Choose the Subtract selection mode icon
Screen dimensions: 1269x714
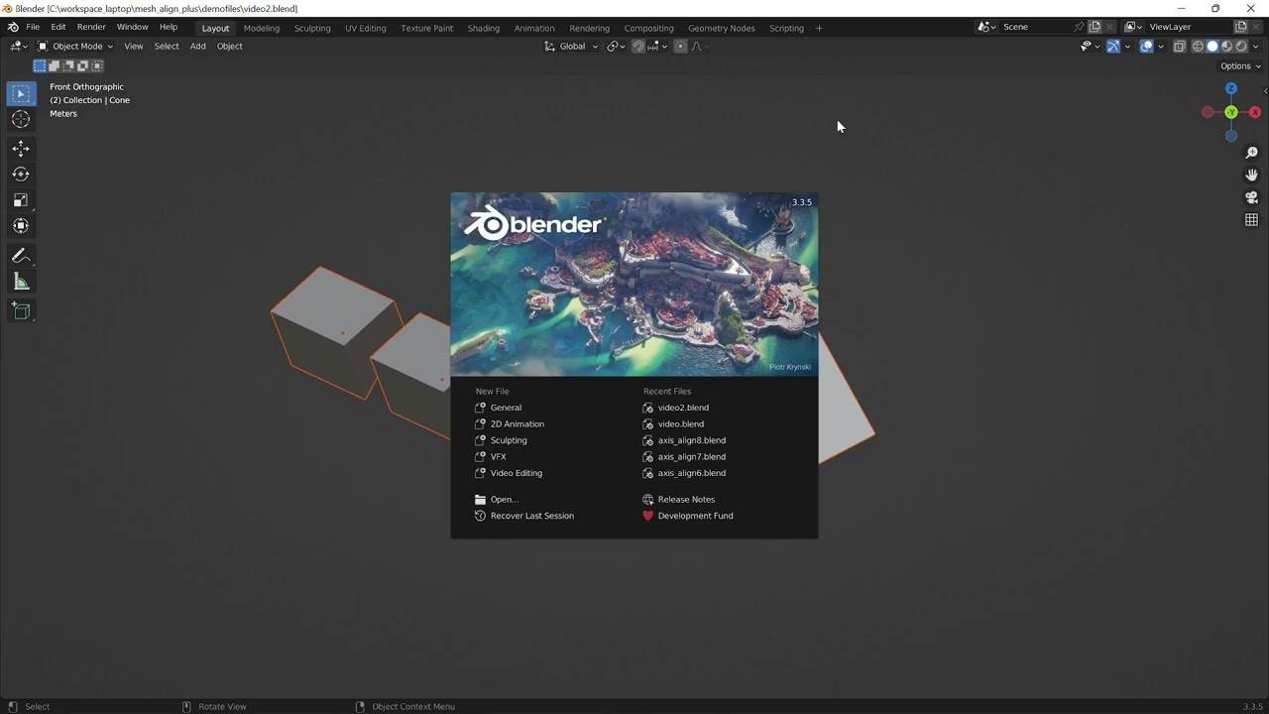[68, 66]
